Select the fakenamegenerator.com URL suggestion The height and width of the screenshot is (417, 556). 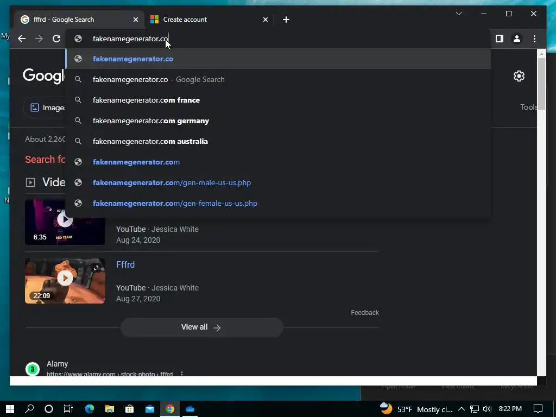click(x=279, y=162)
